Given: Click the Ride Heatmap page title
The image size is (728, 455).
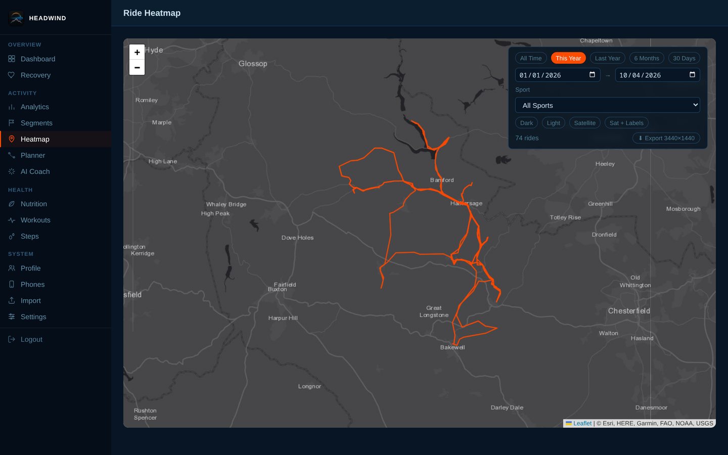Looking at the screenshot, I should (x=152, y=13).
